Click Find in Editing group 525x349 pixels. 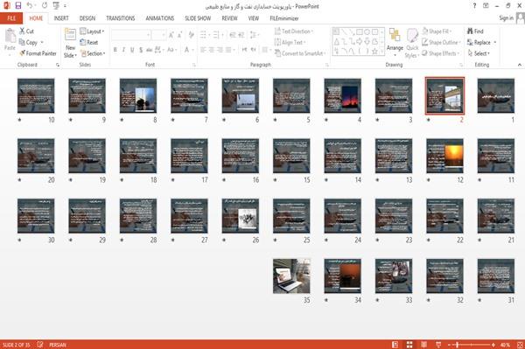click(475, 31)
